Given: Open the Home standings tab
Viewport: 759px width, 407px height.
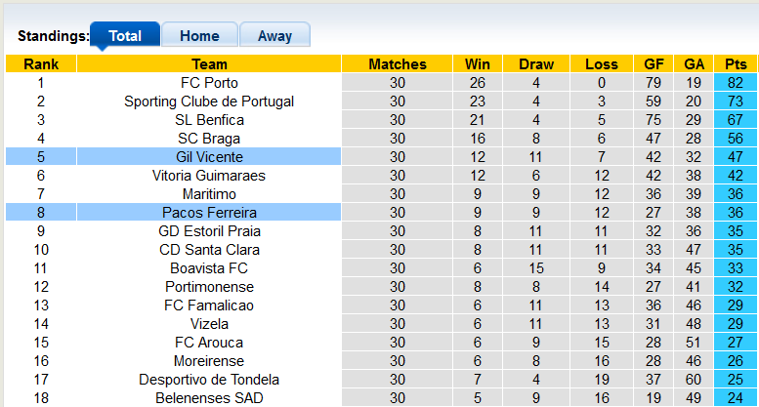Looking at the screenshot, I should click(199, 36).
